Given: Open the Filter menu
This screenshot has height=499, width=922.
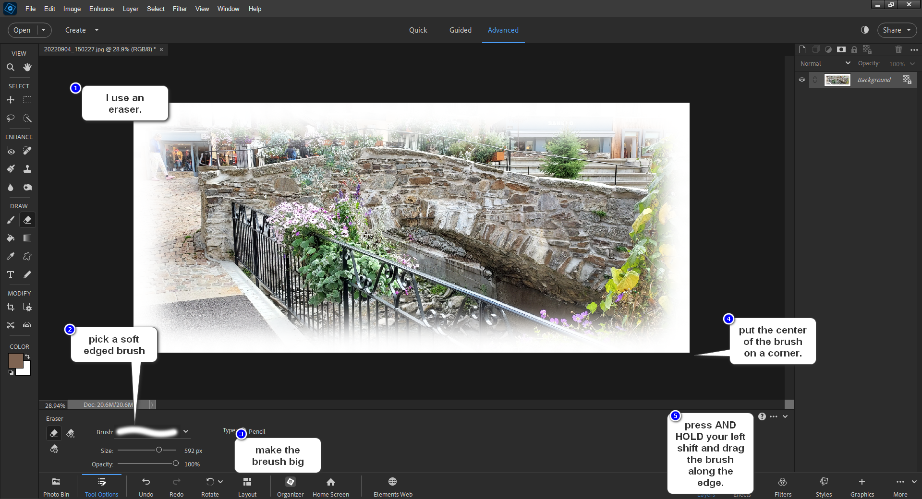Looking at the screenshot, I should 180,9.
